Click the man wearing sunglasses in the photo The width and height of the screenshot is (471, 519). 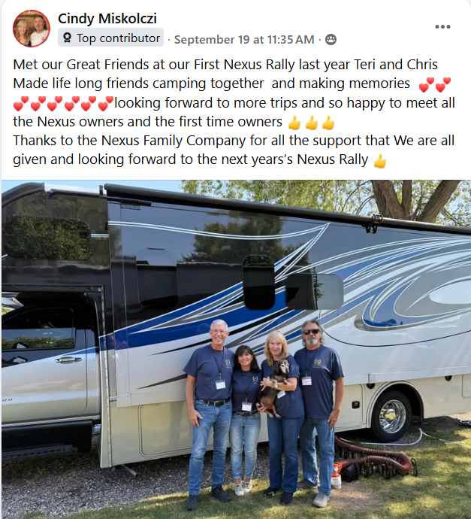coord(318,412)
